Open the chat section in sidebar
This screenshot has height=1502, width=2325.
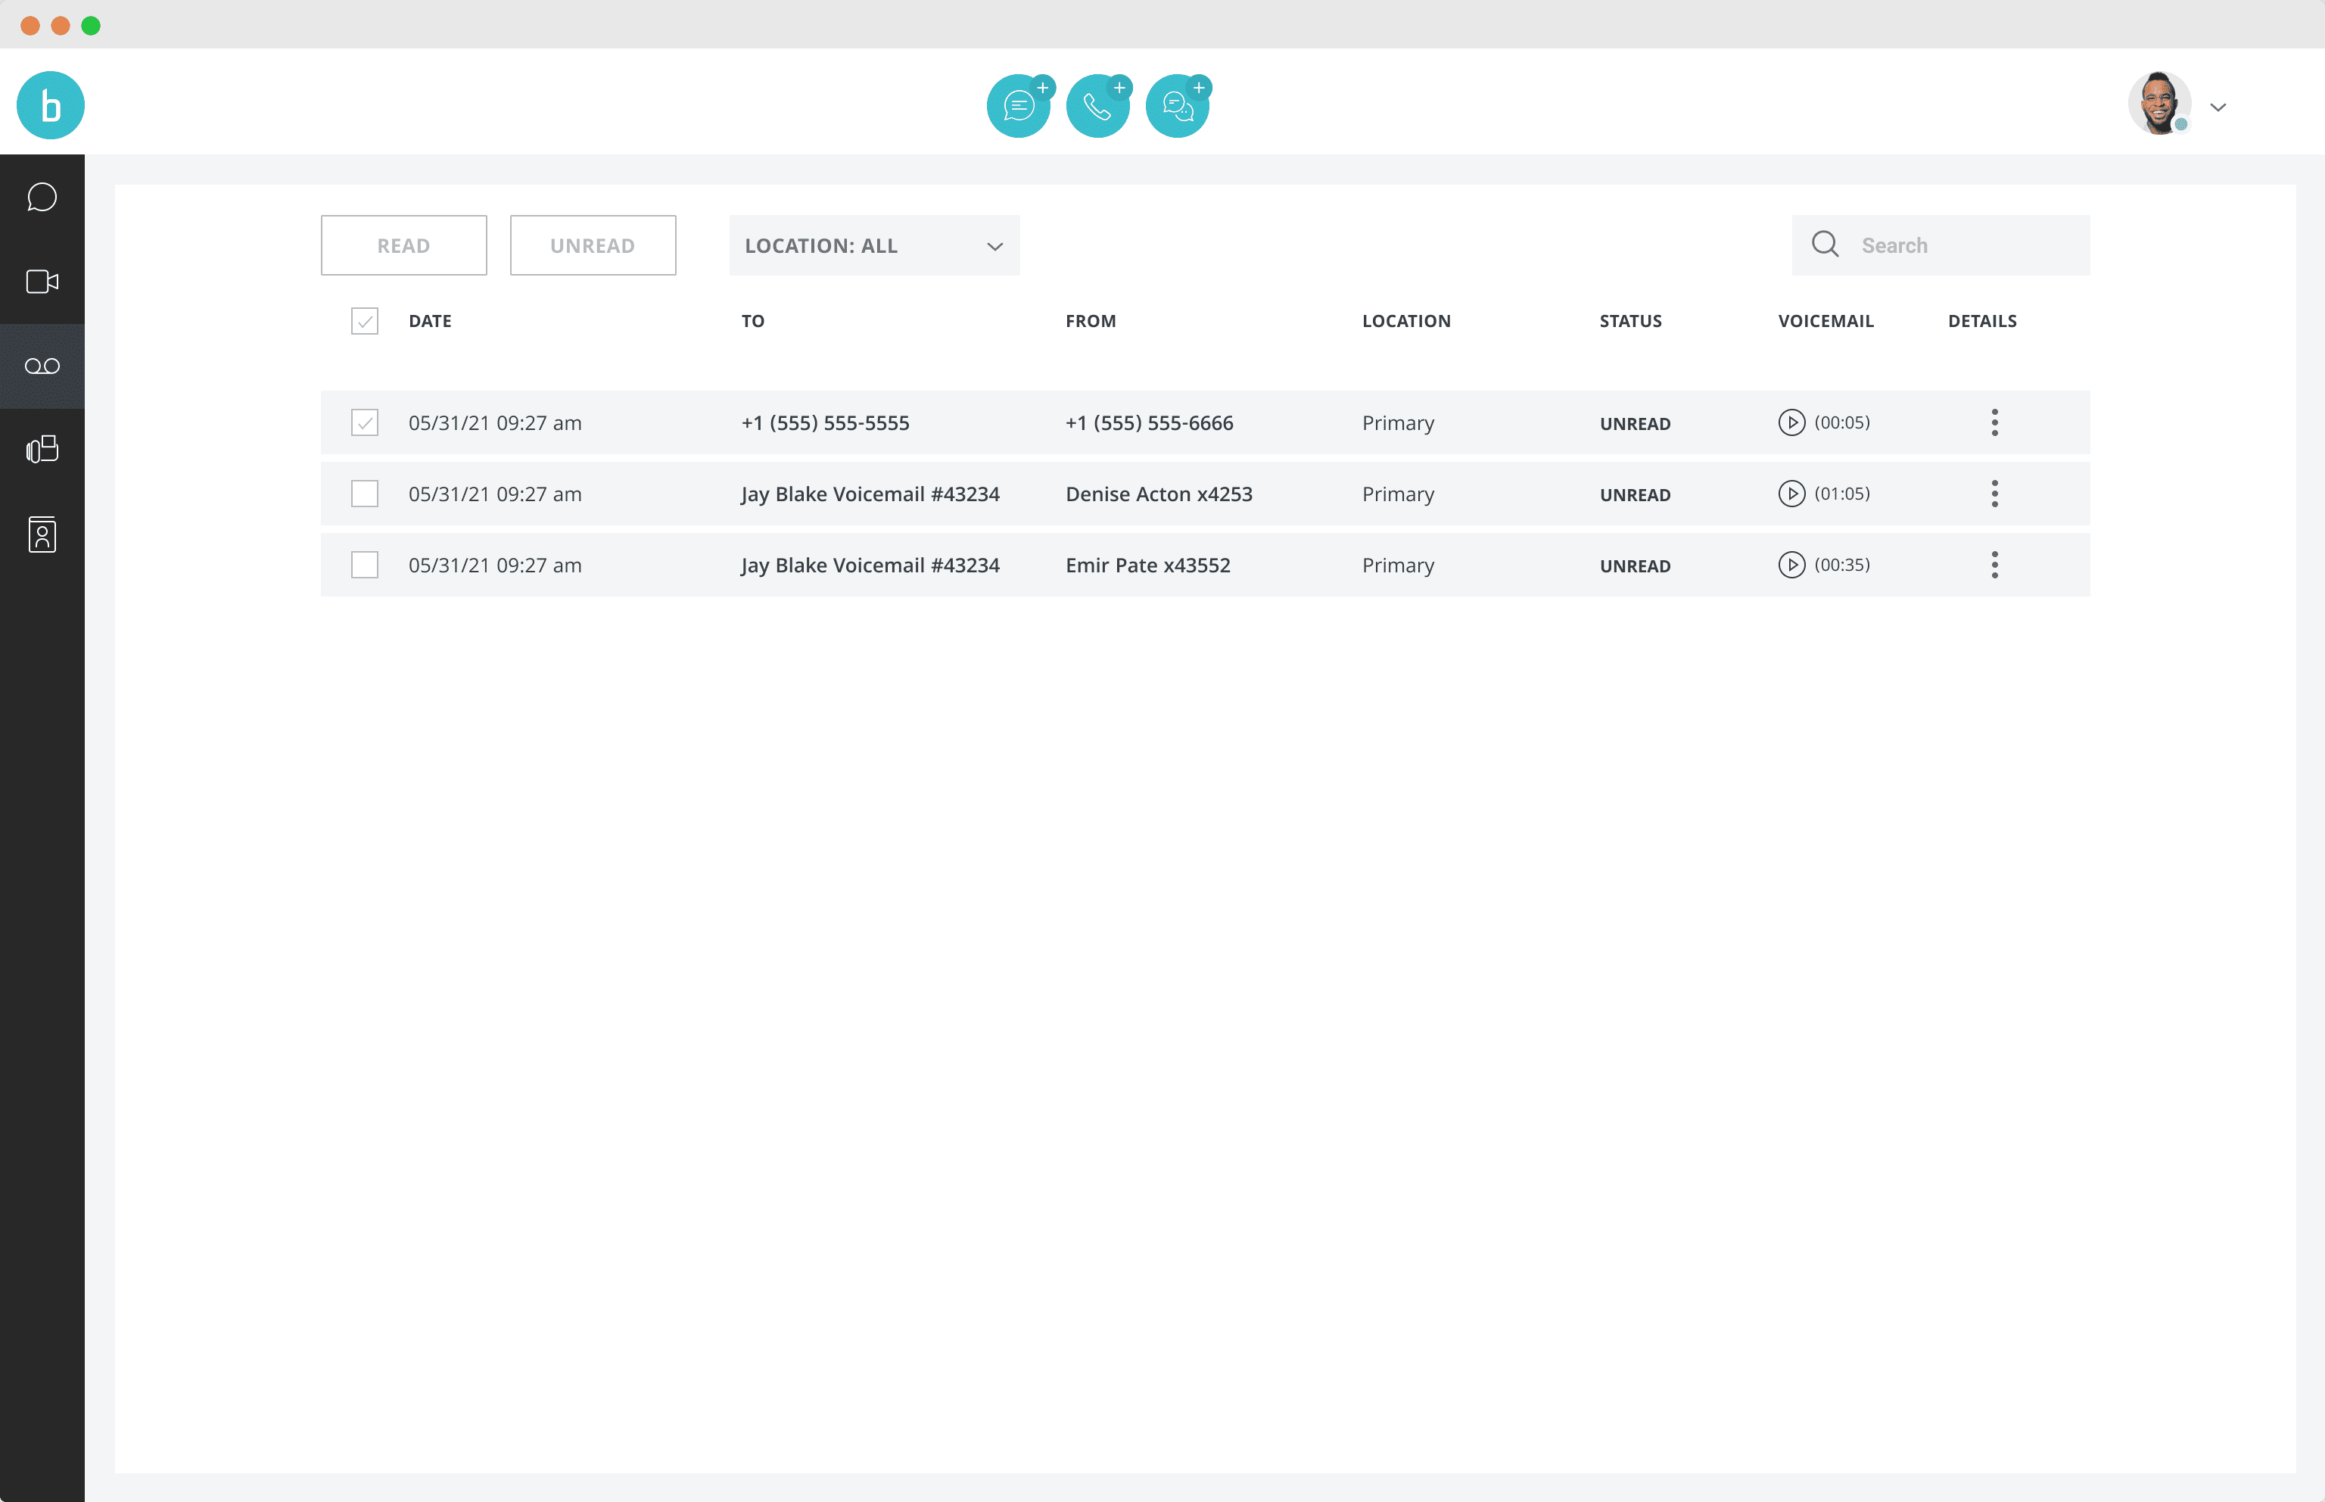[x=42, y=197]
